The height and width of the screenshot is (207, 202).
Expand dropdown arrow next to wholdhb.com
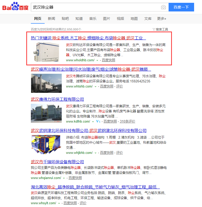tap(97, 61)
